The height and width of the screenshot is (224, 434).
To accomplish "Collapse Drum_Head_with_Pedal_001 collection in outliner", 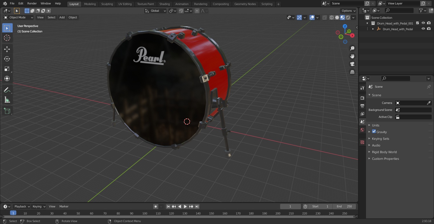I will point(367,23).
